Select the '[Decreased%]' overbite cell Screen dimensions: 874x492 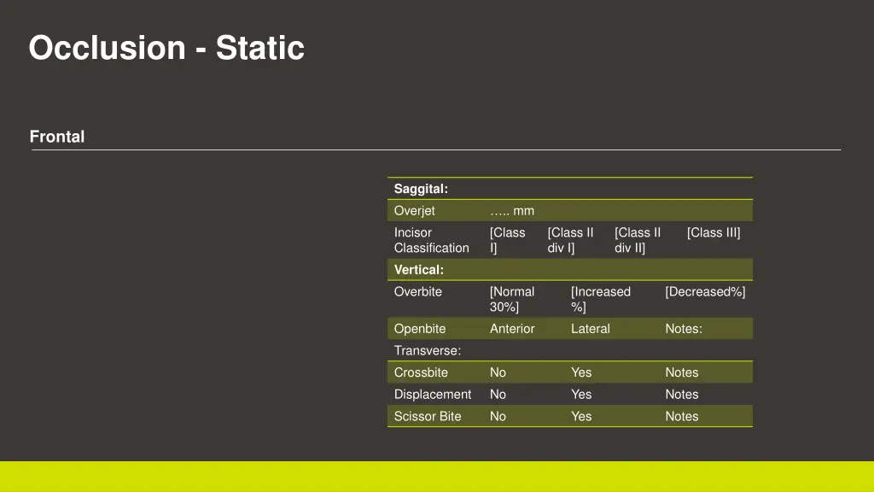point(705,292)
